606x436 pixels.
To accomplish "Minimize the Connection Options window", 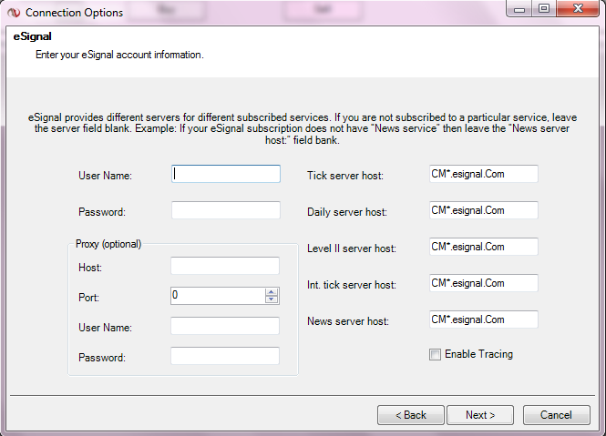I will (x=519, y=8).
